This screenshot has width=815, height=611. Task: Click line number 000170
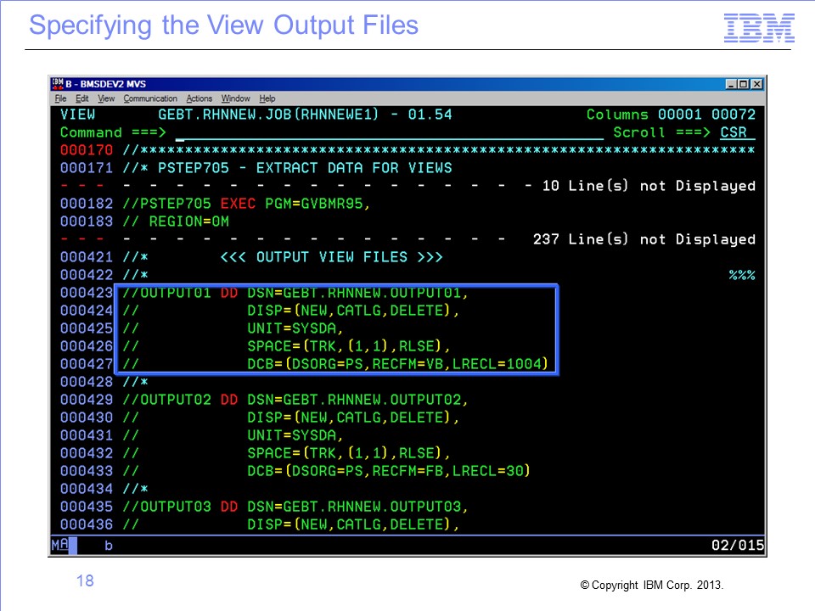click(87, 150)
